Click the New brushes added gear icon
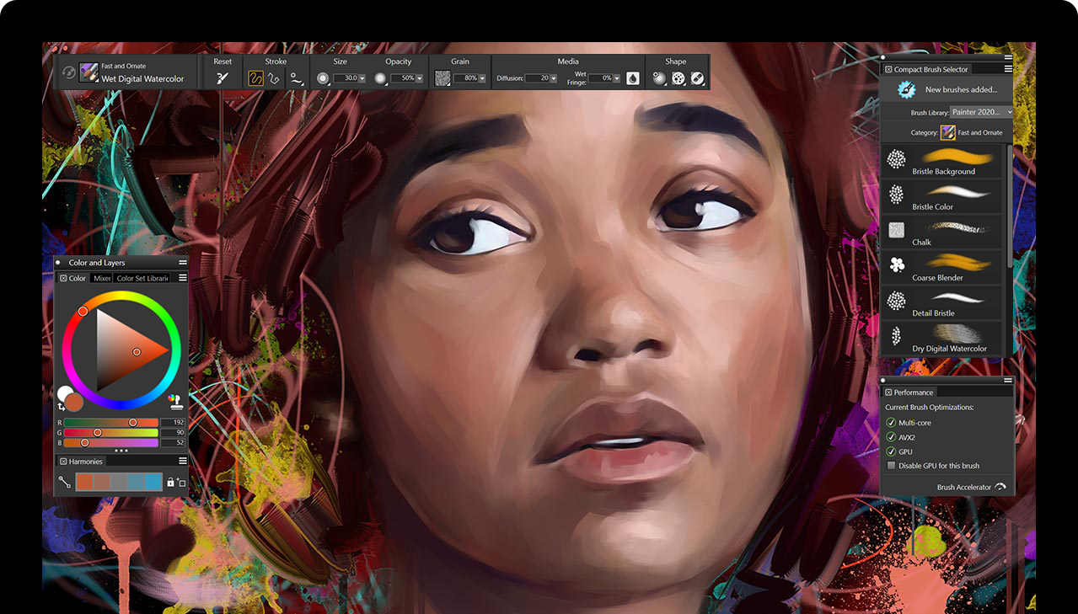This screenshot has height=614, width=1078. (x=907, y=89)
